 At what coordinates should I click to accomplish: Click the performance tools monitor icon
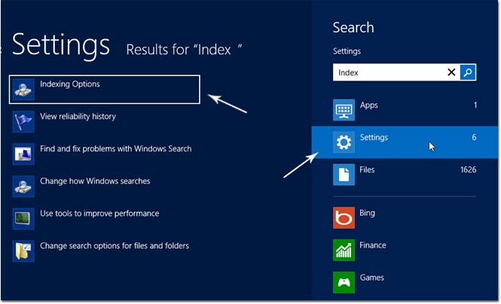click(23, 218)
